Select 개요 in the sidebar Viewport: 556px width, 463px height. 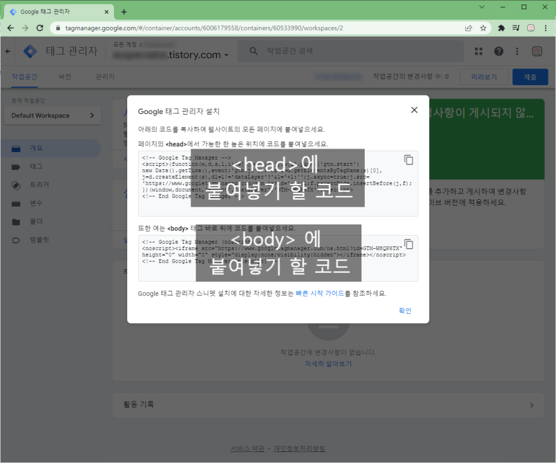50,149
